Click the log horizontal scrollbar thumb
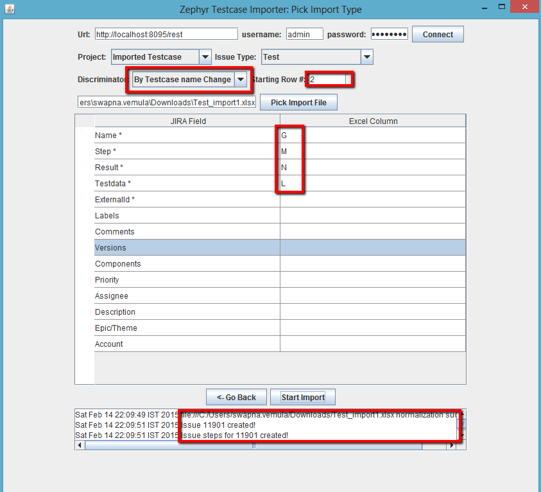The image size is (541, 492). tap(253, 445)
